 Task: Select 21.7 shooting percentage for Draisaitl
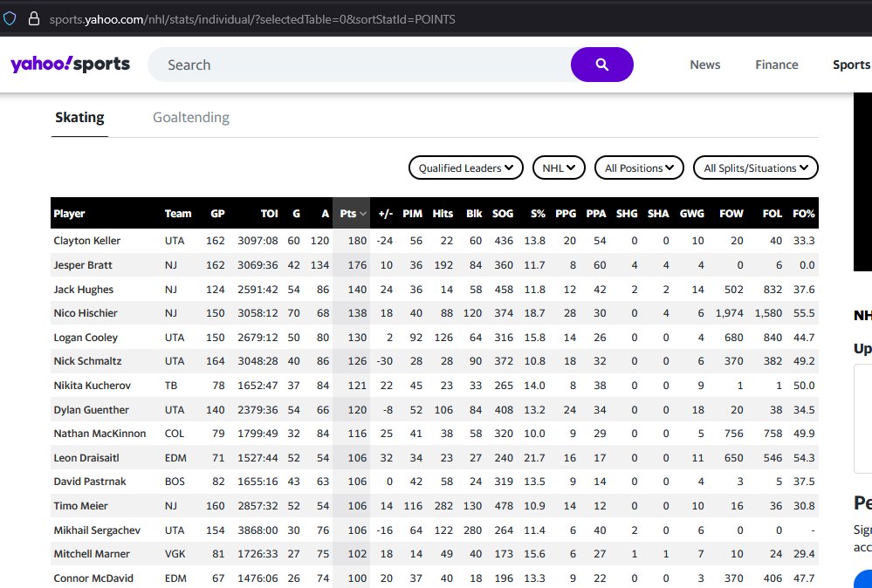pos(534,458)
